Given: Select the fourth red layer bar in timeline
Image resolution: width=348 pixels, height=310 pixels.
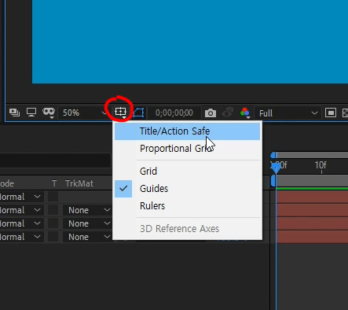Looking at the screenshot, I should point(312,237).
